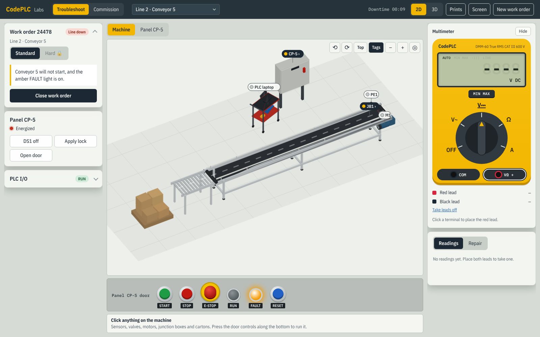Select the multimeter VΩ + jack
Viewport: 540px width, 337px height.
[505, 175]
